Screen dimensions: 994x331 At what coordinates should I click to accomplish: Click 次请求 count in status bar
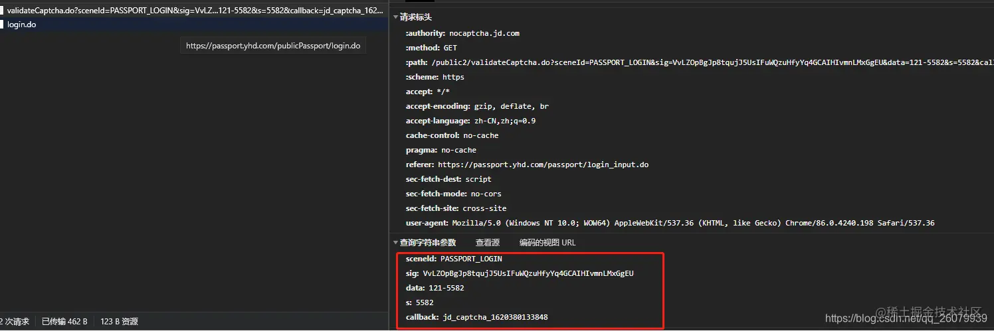(15, 322)
